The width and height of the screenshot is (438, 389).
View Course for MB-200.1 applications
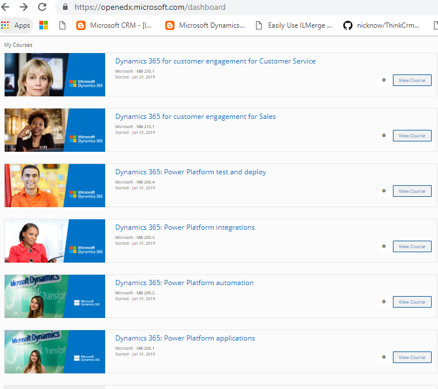click(x=412, y=357)
